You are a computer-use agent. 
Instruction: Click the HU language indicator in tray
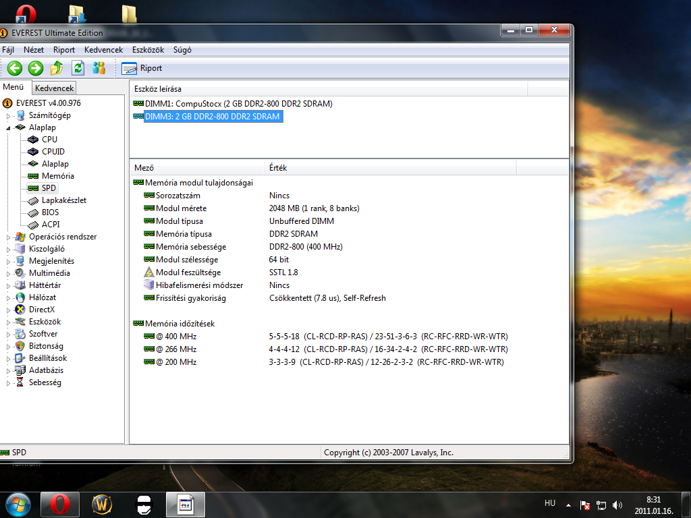[550, 503]
